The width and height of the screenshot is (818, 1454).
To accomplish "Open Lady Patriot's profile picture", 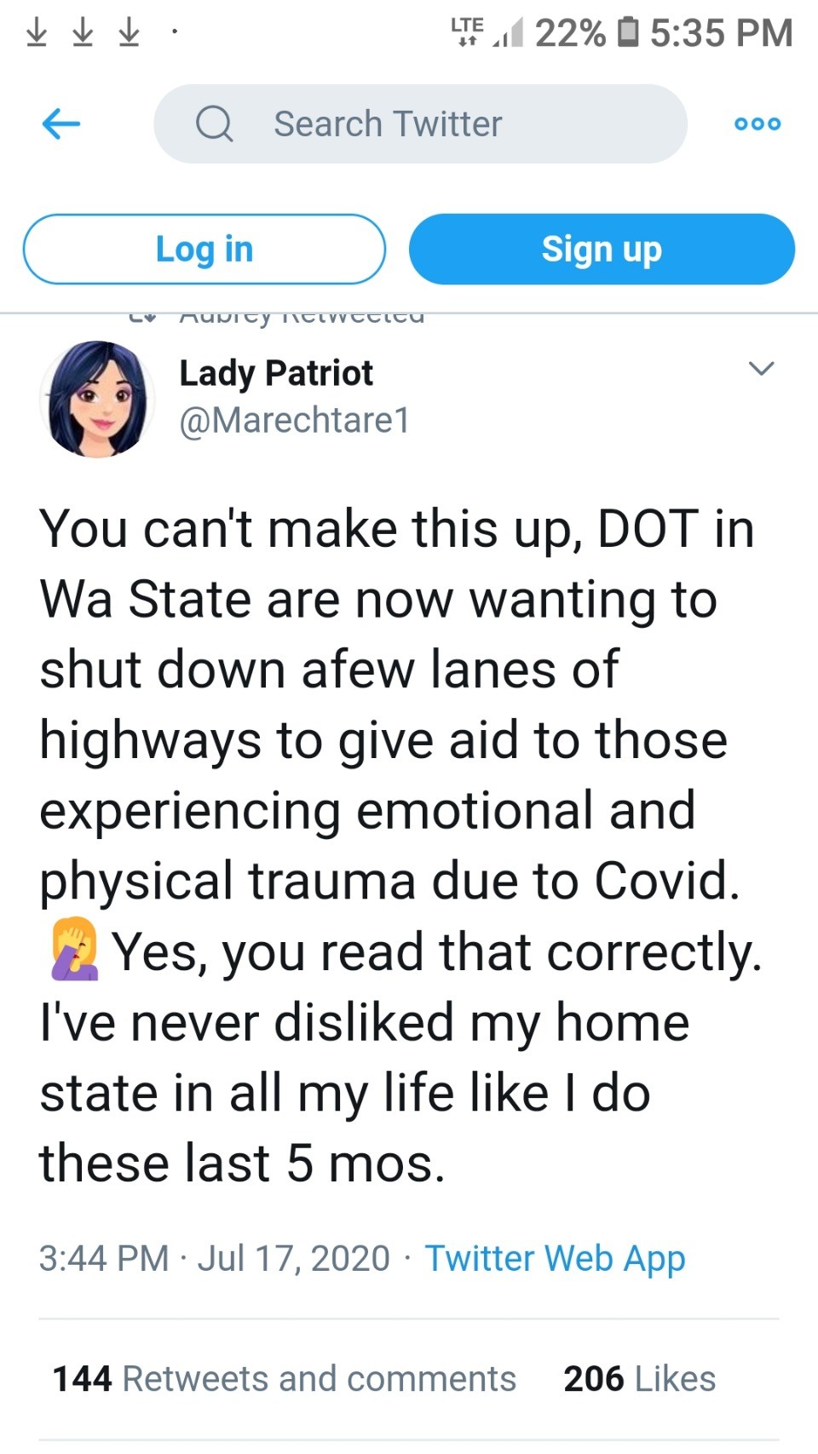I will (x=97, y=399).
